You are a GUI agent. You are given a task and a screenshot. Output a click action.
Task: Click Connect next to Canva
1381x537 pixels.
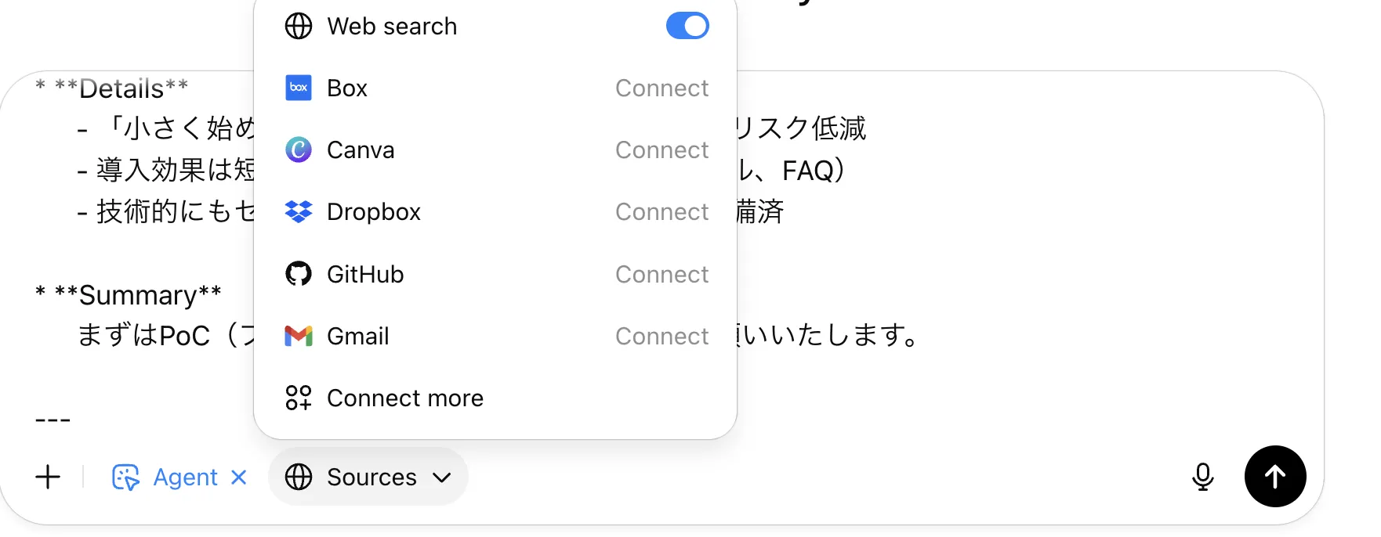pyautogui.click(x=662, y=150)
